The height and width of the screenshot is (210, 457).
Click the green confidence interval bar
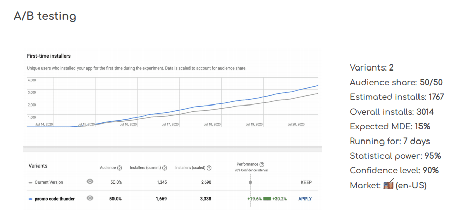(268, 199)
